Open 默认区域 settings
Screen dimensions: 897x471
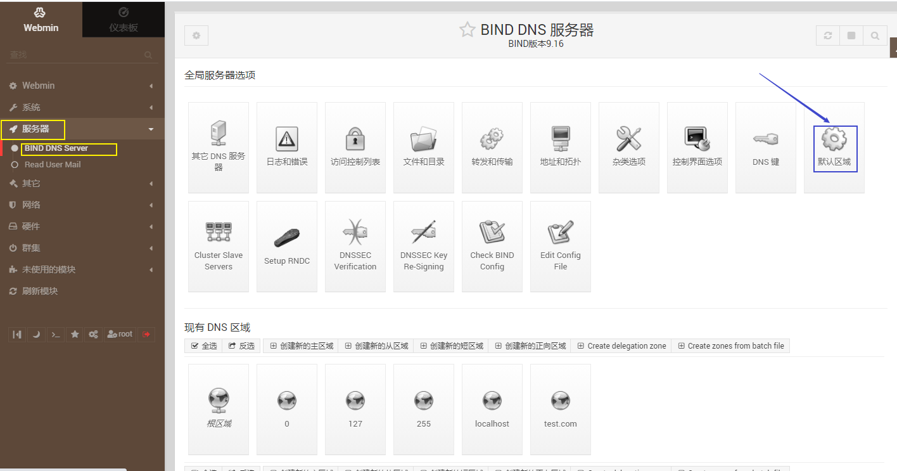834,148
